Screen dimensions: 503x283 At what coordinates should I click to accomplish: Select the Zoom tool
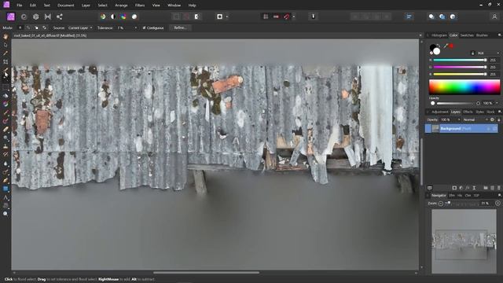click(x=6, y=214)
